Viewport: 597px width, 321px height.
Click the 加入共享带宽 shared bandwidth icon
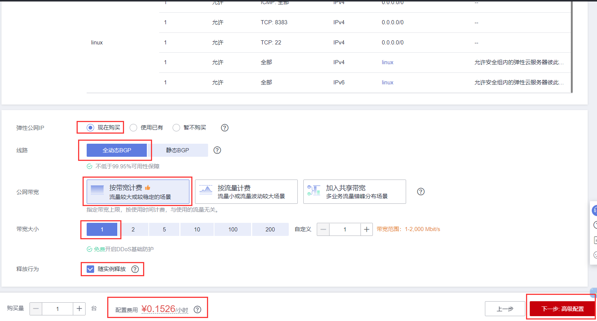(x=314, y=190)
